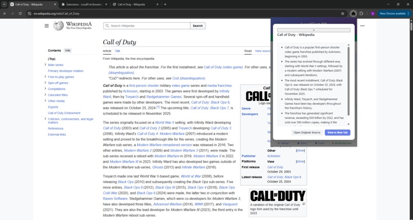Open the References contents link
The width and height of the screenshot is (413, 220).
click(x=55, y=128)
